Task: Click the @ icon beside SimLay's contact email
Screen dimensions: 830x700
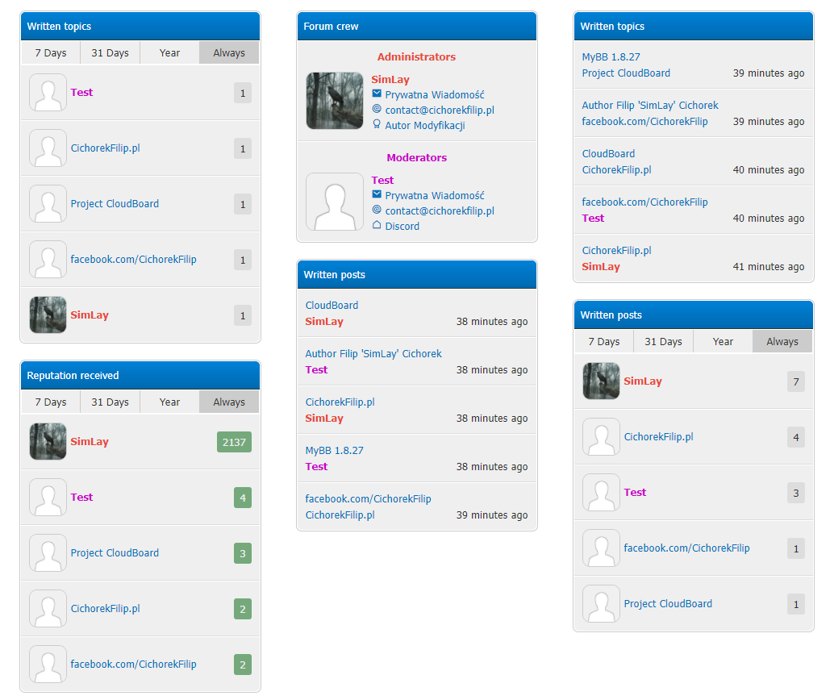Action: point(377,109)
